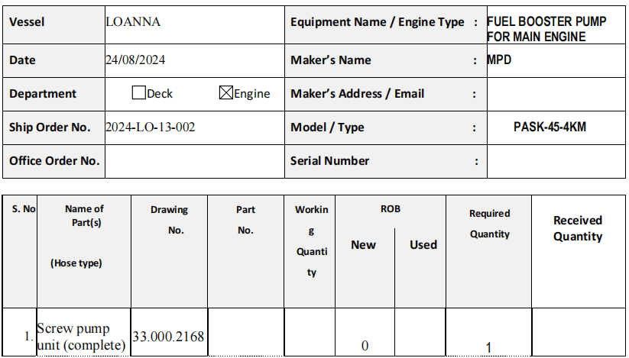
Task: Click the Part No. column header
Action: (245, 220)
